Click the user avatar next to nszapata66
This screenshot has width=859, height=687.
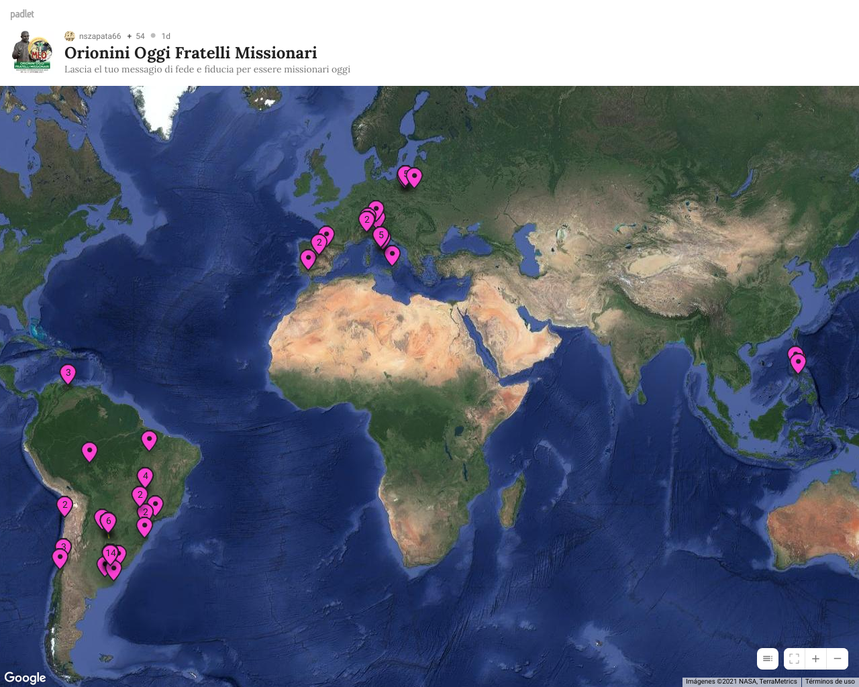point(70,36)
